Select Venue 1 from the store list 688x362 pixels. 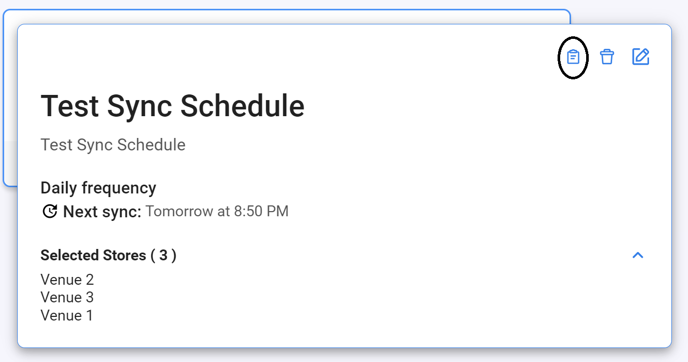coord(67,315)
